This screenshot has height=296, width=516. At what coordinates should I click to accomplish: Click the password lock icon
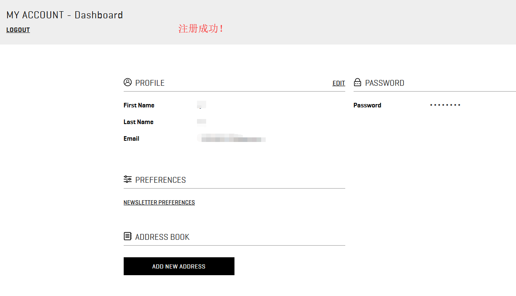pos(357,82)
